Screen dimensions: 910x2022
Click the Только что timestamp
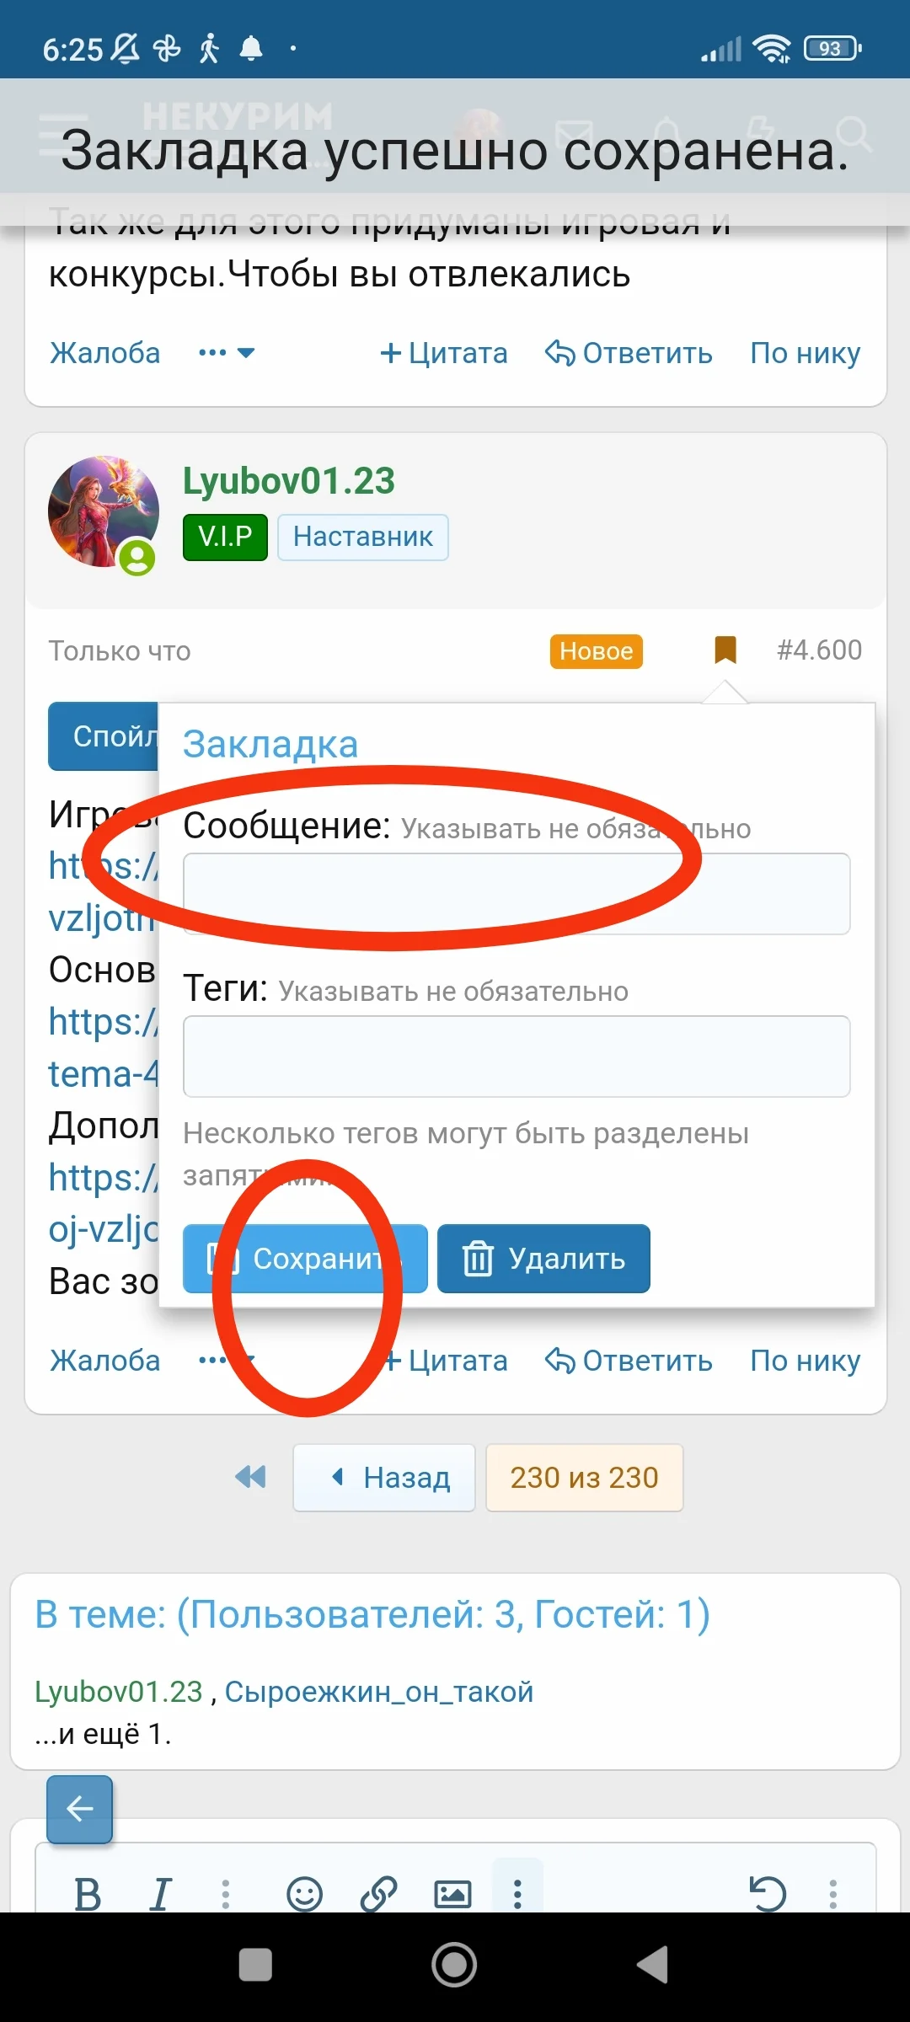click(x=120, y=651)
